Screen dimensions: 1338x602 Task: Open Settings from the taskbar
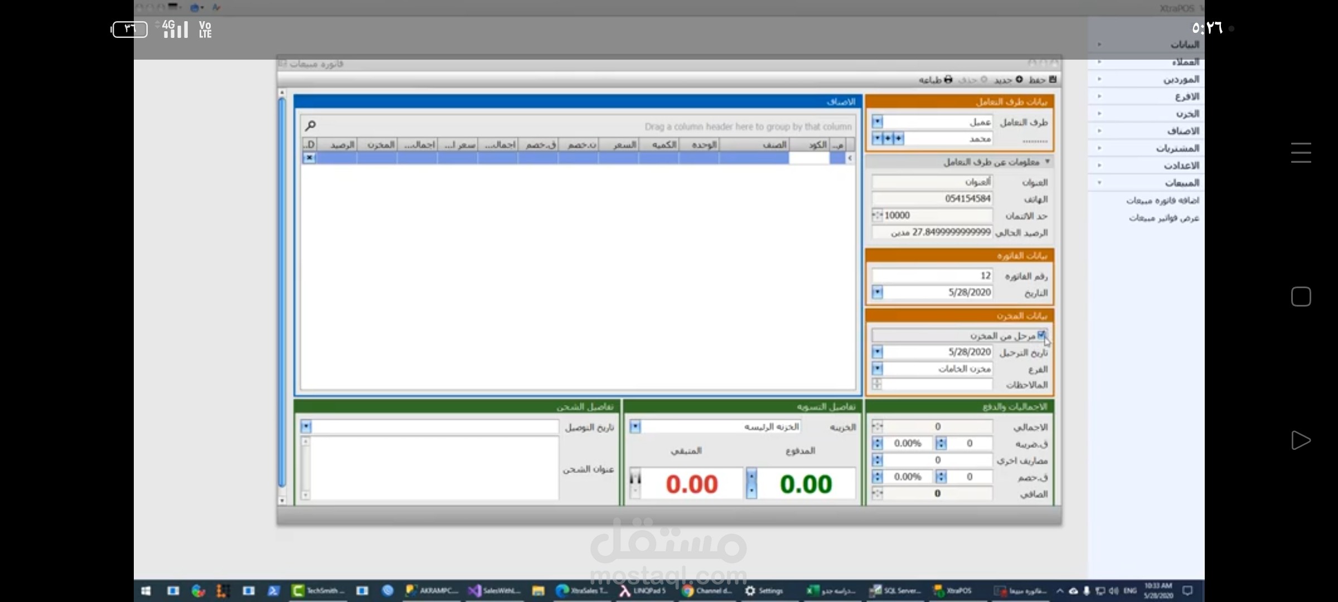[x=764, y=591]
